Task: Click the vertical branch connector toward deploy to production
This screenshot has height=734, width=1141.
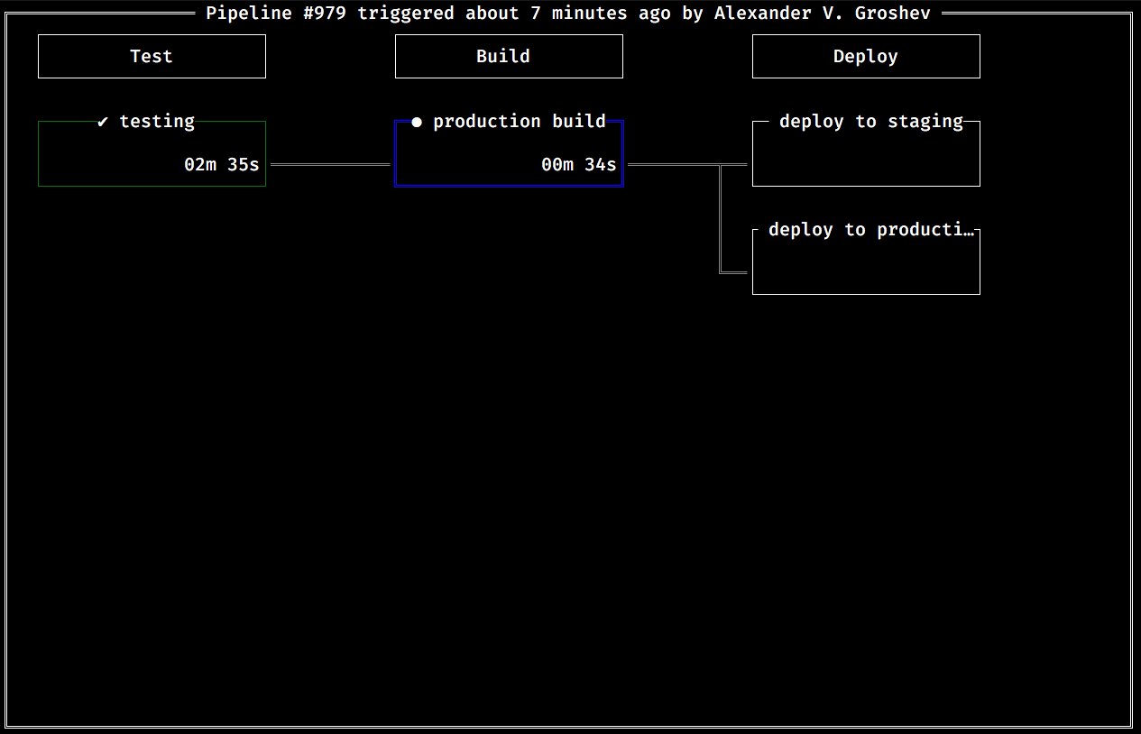Action: pyautogui.click(x=721, y=221)
